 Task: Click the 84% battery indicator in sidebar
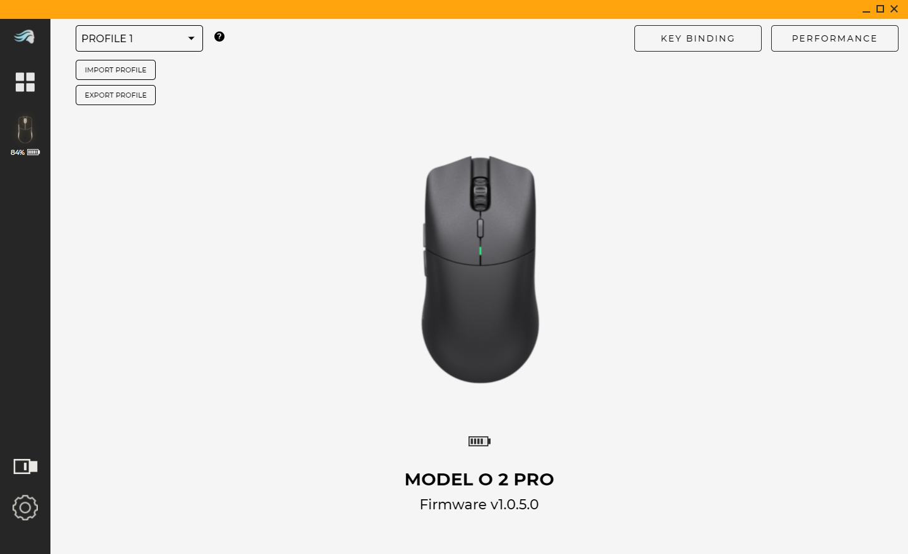click(x=25, y=152)
